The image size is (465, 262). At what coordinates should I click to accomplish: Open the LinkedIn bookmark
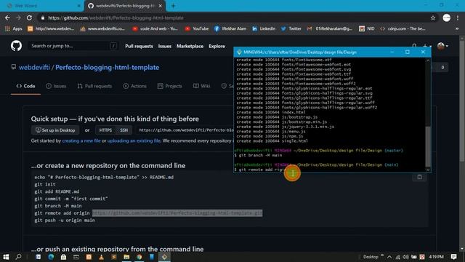264,28
